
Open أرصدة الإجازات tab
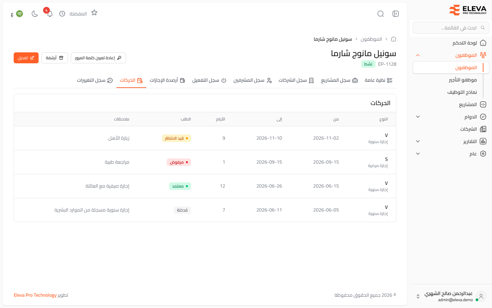coord(167,80)
